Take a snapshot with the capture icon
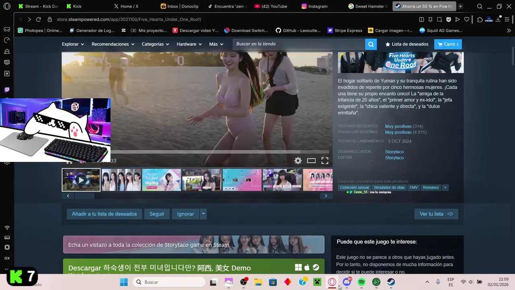515x290 pixels. click(439, 19)
